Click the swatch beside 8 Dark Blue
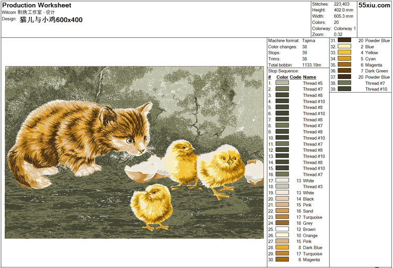 [282, 248]
